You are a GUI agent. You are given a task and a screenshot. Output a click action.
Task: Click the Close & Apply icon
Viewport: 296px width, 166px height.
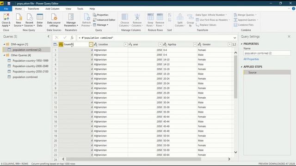click(x=6, y=17)
